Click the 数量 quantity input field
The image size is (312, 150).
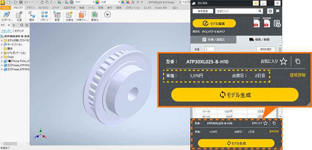click(x=210, y=50)
